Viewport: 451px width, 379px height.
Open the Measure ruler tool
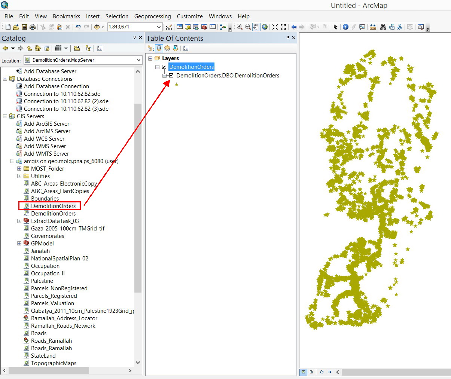(372, 27)
